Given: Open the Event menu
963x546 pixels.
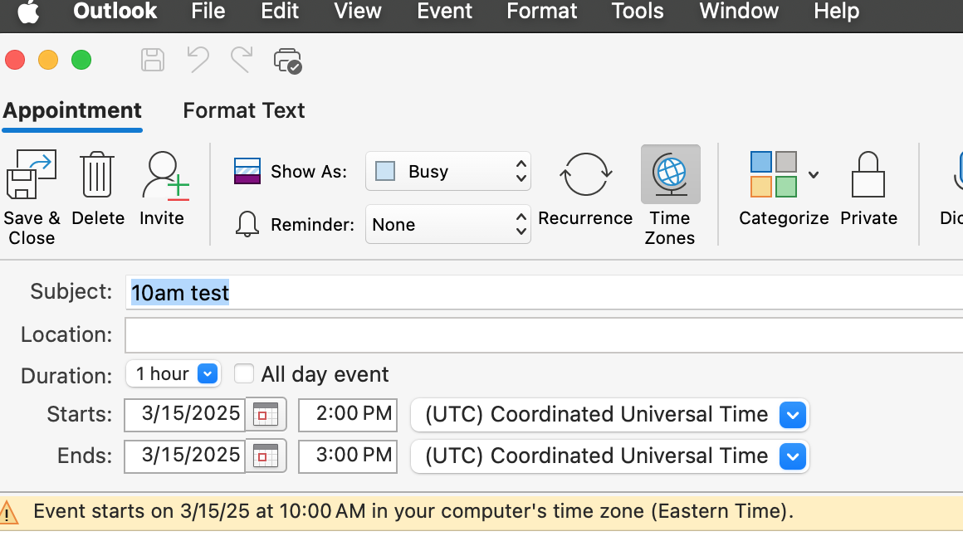Looking at the screenshot, I should coord(445,11).
